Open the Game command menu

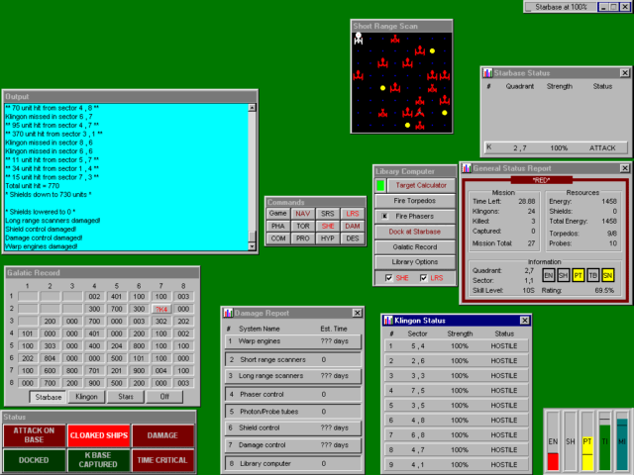277,214
